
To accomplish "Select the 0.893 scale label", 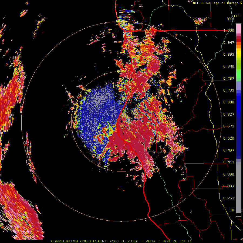I will pyautogui.click(x=229, y=54).
